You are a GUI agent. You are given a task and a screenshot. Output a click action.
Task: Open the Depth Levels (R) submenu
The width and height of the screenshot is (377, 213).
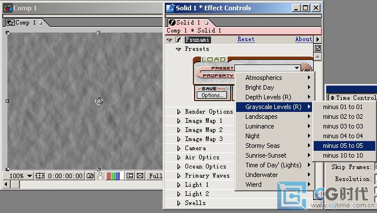pyautogui.click(x=274, y=97)
